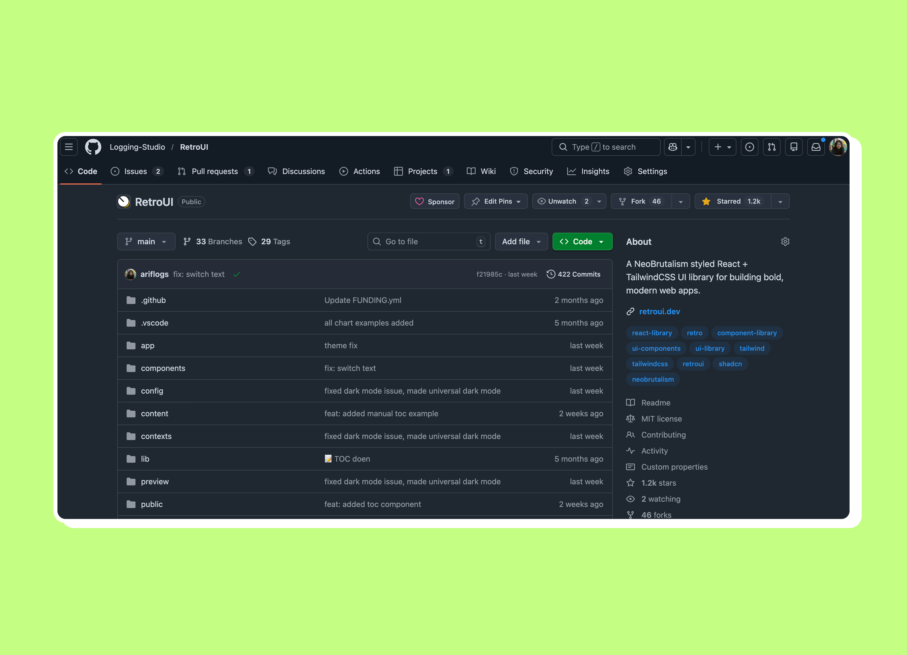Open the lib folder
This screenshot has height=655, width=907.
click(145, 459)
